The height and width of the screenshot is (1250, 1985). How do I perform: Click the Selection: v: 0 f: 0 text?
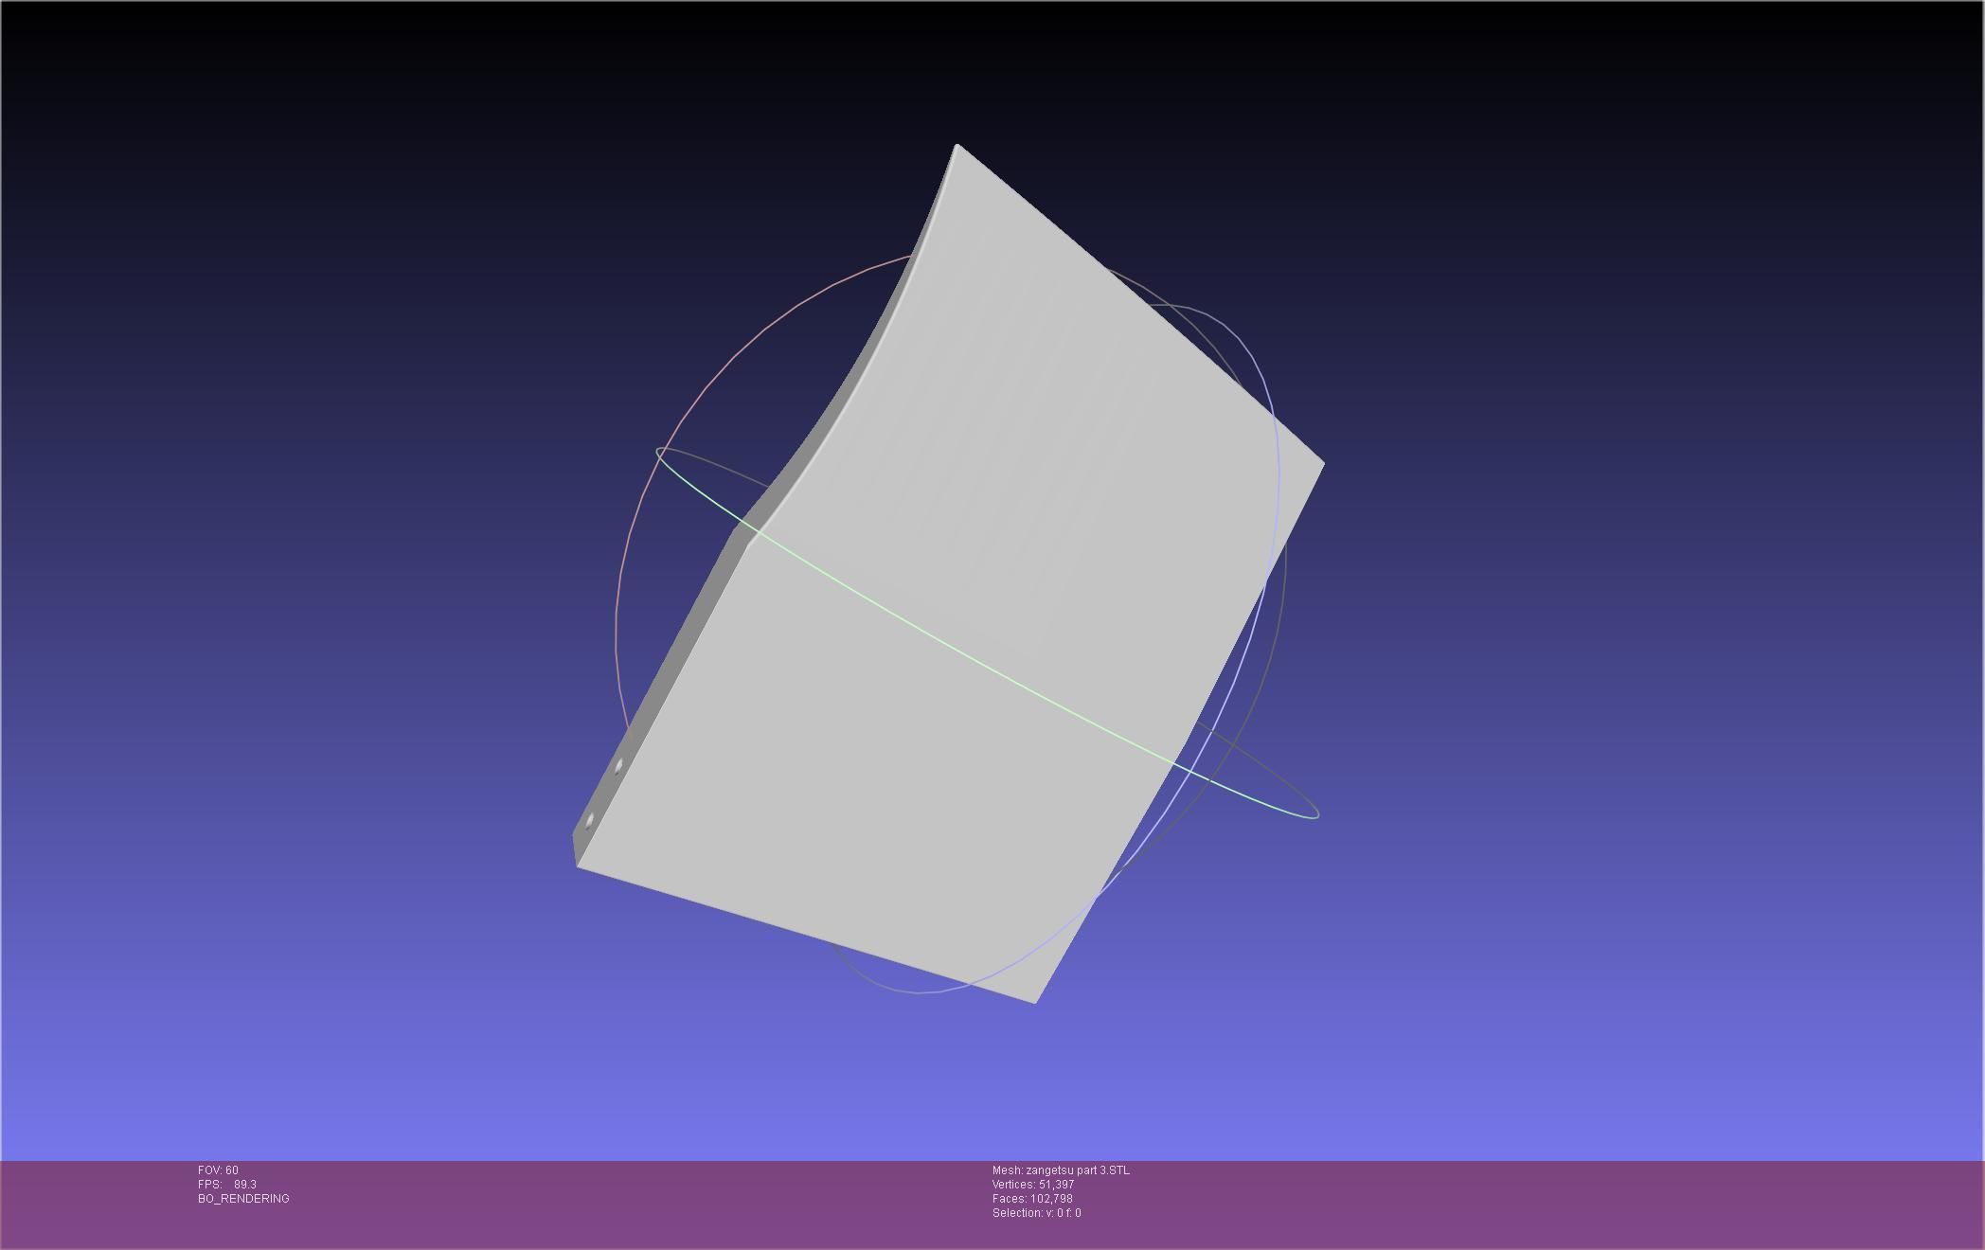[1036, 1213]
